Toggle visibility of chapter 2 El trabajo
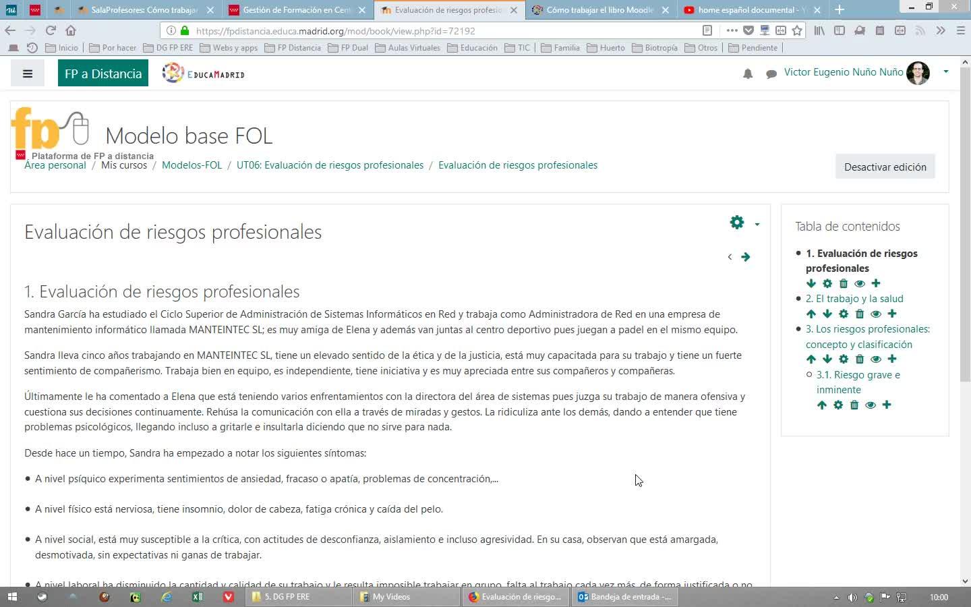Image resolution: width=971 pixels, height=607 pixels. coord(876,314)
